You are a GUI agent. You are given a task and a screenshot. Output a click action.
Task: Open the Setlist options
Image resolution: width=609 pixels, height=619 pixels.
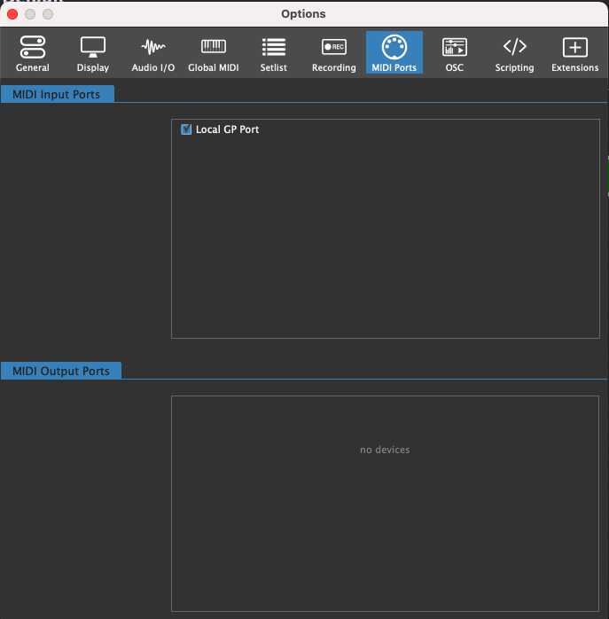point(274,53)
